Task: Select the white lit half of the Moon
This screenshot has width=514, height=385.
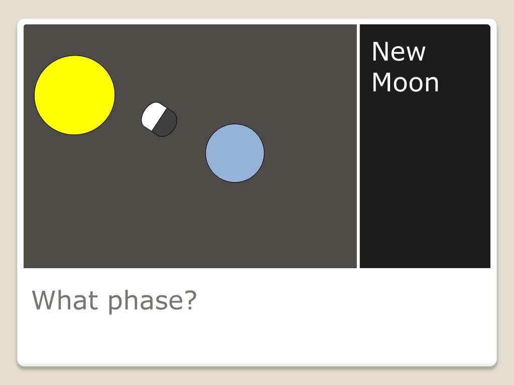Action: click(x=152, y=115)
